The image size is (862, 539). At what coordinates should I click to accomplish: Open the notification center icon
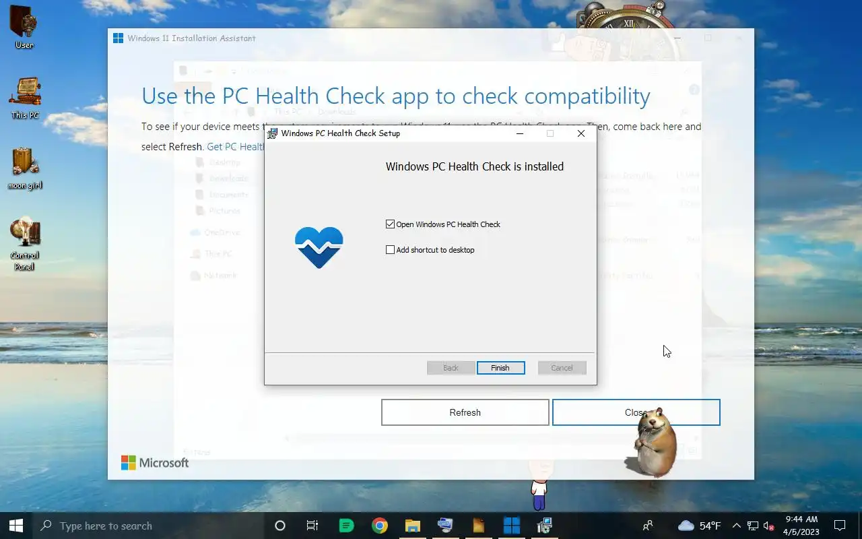tap(840, 526)
